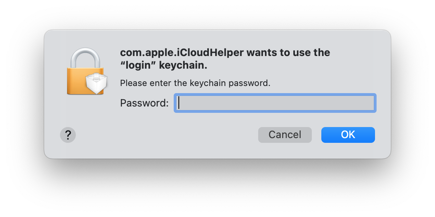The width and height of the screenshot is (435, 217).
Task: Click the silver shackle of the padlock
Action: 85,58
